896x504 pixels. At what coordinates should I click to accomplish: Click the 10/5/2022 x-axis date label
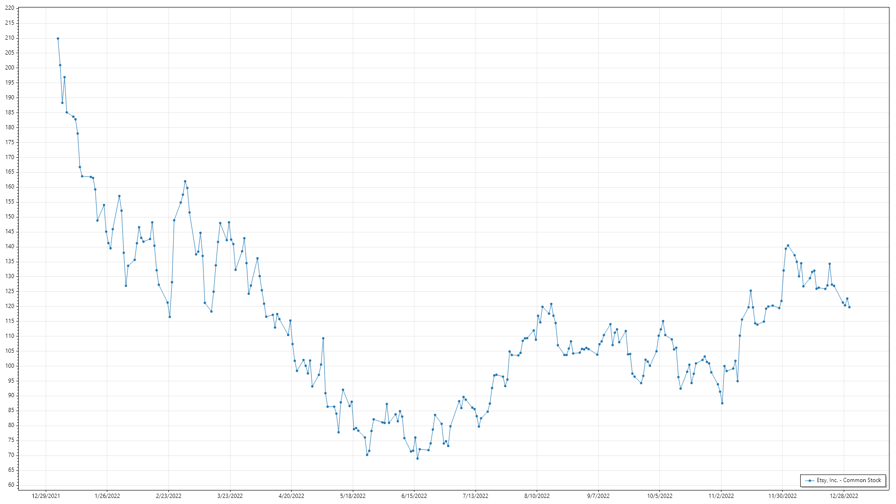click(x=660, y=496)
